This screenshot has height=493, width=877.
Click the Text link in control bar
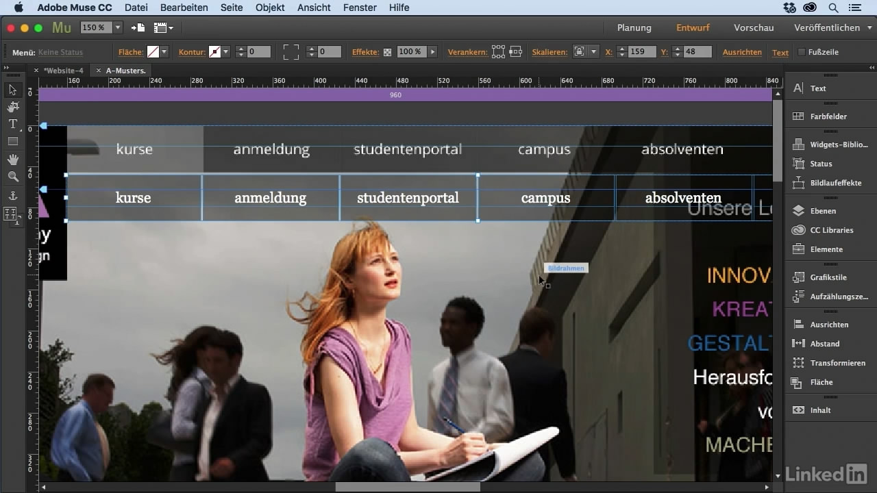(780, 52)
